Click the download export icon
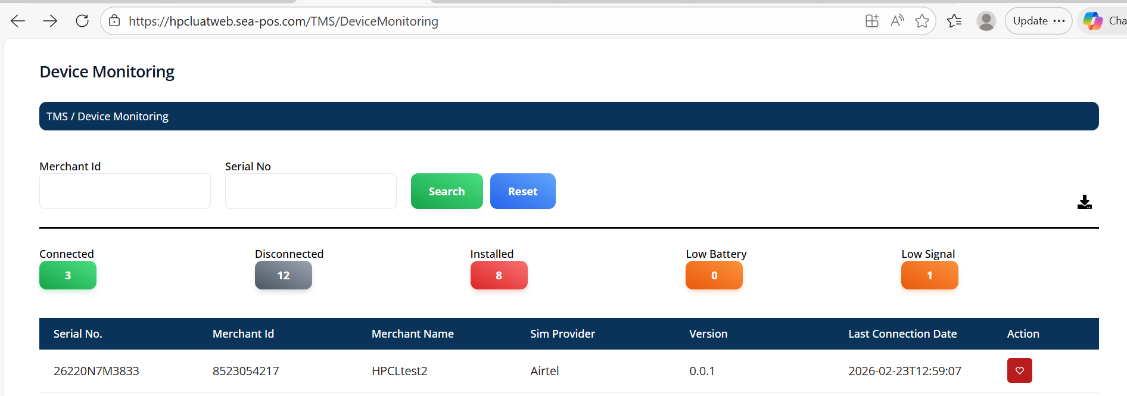The height and width of the screenshot is (396, 1127). tap(1084, 202)
